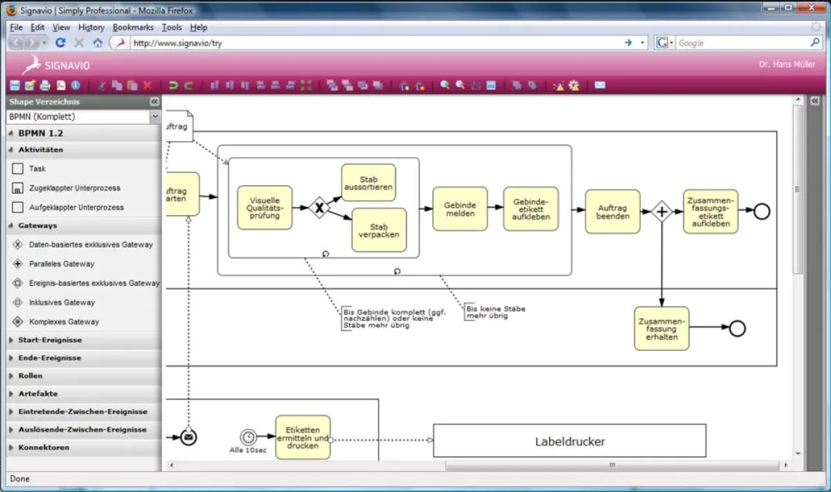Click the envelope mail icon in toolbar
This screenshot has height=492, width=831.
click(600, 86)
